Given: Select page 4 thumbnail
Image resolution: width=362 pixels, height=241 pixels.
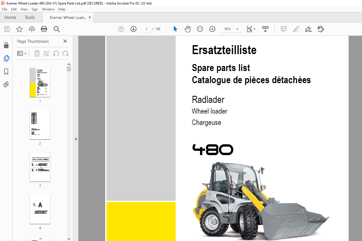Looking at the screenshot, I should tap(40, 209).
